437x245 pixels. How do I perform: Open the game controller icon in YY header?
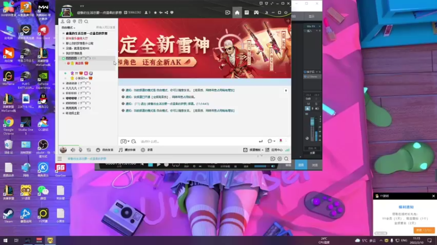tap(256, 13)
